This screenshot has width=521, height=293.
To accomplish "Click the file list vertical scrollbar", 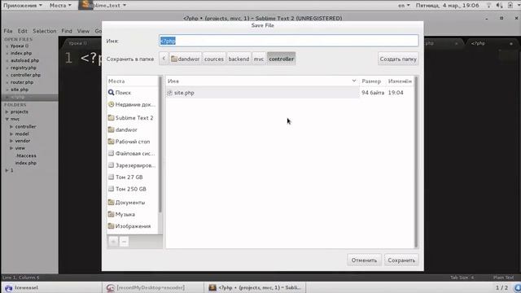I will [x=416, y=162].
